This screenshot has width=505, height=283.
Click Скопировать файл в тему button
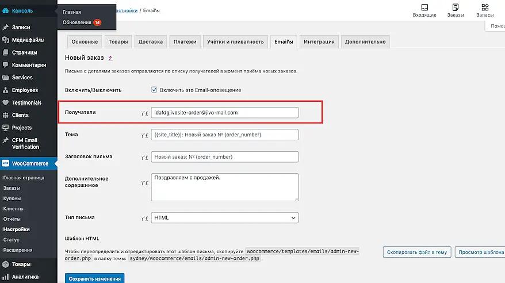pyautogui.click(x=417, y=252)
